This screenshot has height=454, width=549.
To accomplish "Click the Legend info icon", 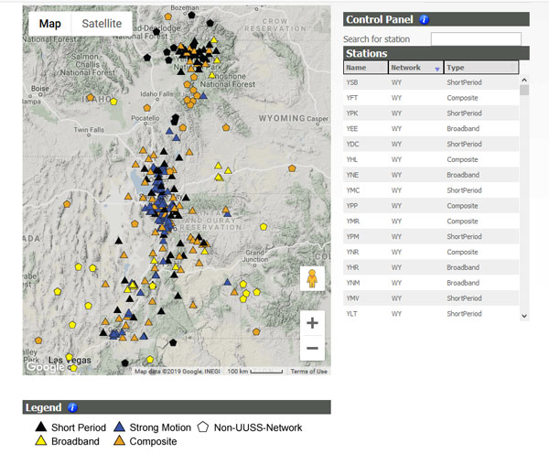I will (x=72, y=407).
